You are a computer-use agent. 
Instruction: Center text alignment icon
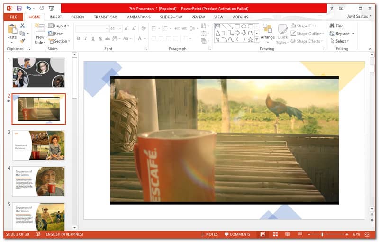coord(161,39)
